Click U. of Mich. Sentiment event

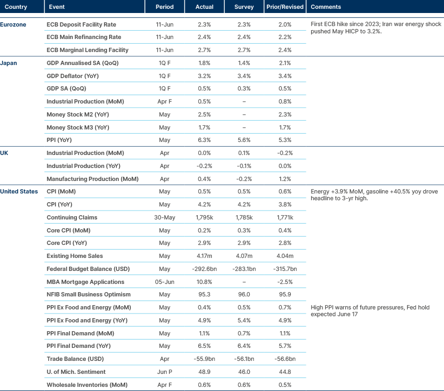(76, 372)
